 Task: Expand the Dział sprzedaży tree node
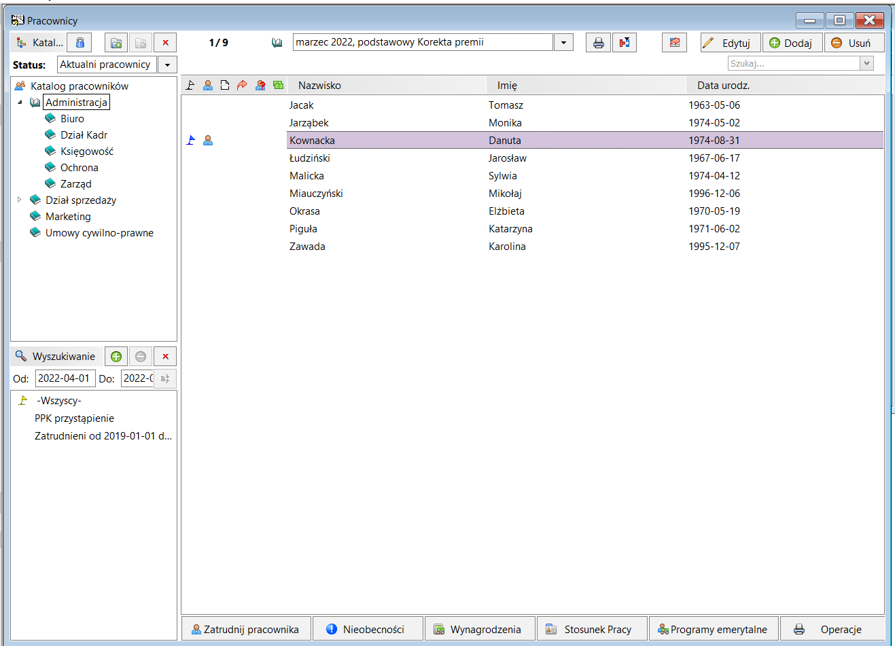coord(20,200)
